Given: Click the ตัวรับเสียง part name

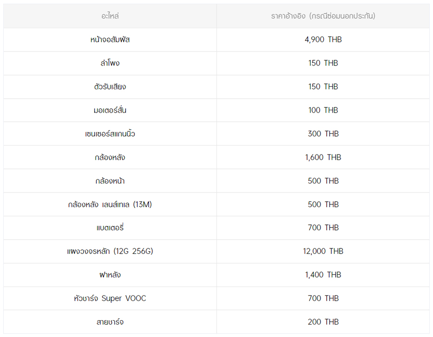Looking at the screenshot, I should click(x=110, y=87).
